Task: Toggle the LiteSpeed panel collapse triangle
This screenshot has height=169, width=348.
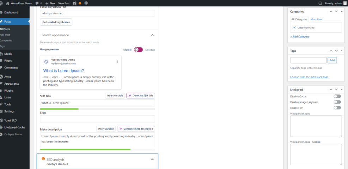Action: pos(342,90)
